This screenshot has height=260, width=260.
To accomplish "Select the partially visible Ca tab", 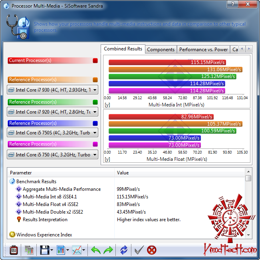I will click(x=234, y=50).
